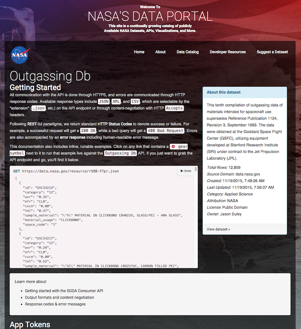Click the CSV code tag
This screenshot has height=329, width=301.
pyautogui.click(x=135, y=101)
